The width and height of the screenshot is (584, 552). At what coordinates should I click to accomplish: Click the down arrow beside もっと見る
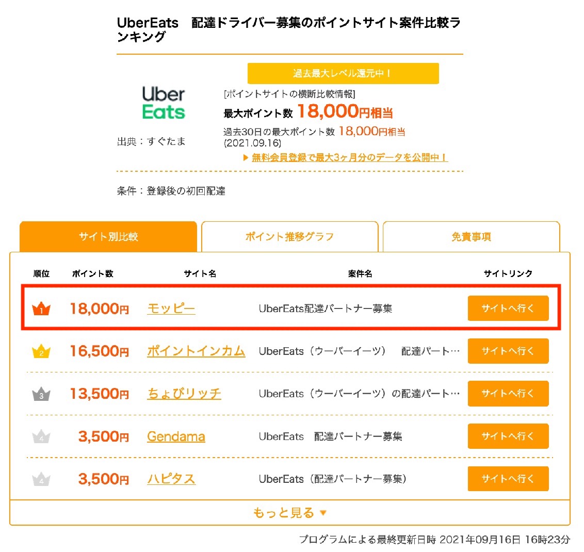323,513
